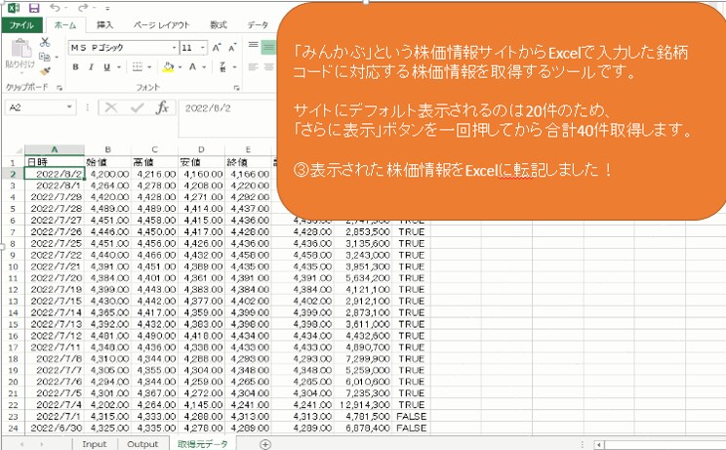
Task: Expand the 貼り付け paste options arrow
Action: pos(20,72)
